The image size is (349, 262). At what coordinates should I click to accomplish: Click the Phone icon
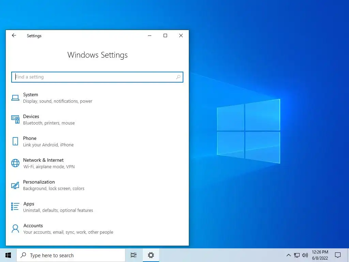tap(15, 141)
